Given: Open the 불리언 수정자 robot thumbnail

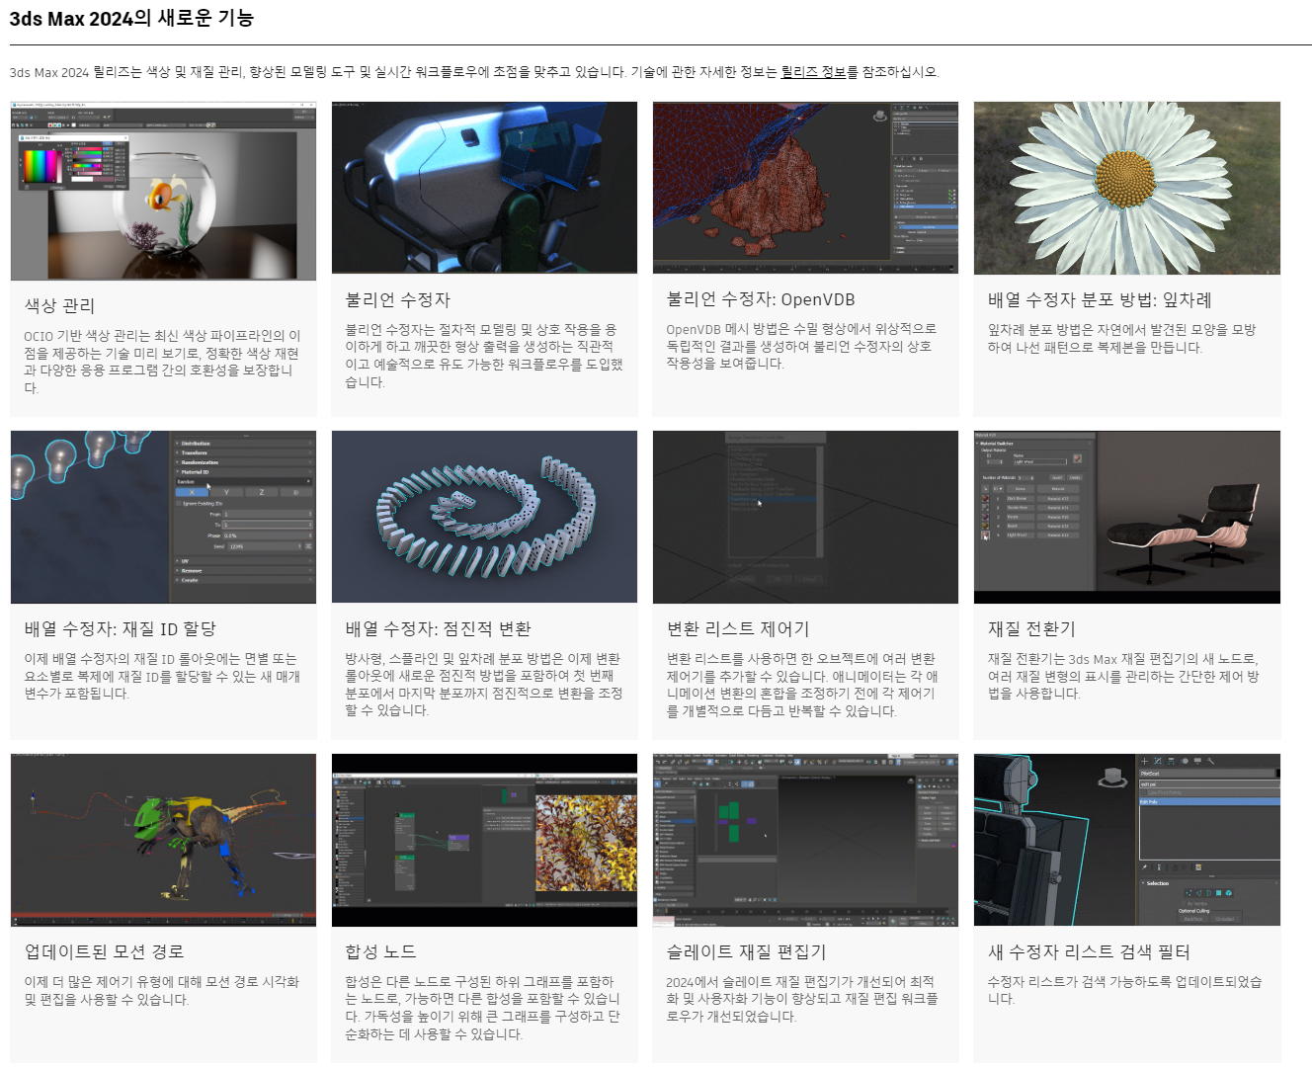Looking at the screenshot, I should click(484, 188).
